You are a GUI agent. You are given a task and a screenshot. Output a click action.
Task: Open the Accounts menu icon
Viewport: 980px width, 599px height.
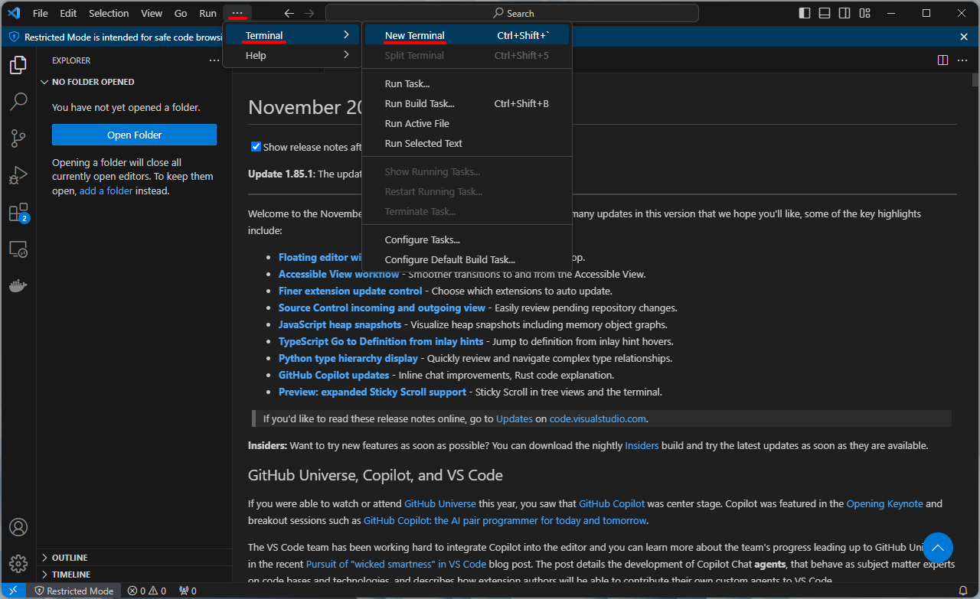pyautogui.click(x=18, y=528)
